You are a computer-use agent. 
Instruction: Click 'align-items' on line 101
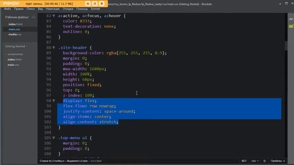(x=76, y=116)
